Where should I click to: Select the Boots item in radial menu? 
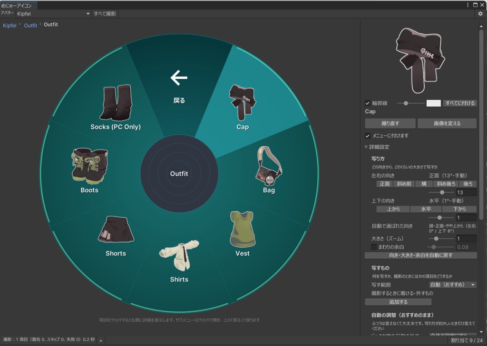pos(89,170)
